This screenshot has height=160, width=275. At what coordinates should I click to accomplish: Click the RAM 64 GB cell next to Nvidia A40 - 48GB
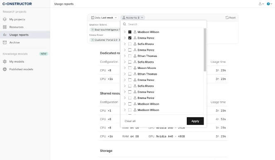tap(130, 136)
